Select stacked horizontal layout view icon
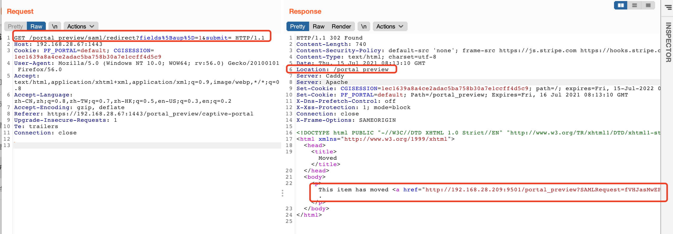Screen dimensions: 673x234 [x=634, y=5]
